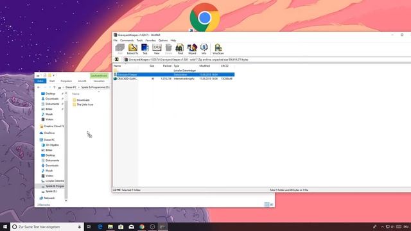The height and width of the screenshot is (231, 411).
Task: Select the CRACKED-GAM... file in WinRAR
Action: [x=174, y=78]
